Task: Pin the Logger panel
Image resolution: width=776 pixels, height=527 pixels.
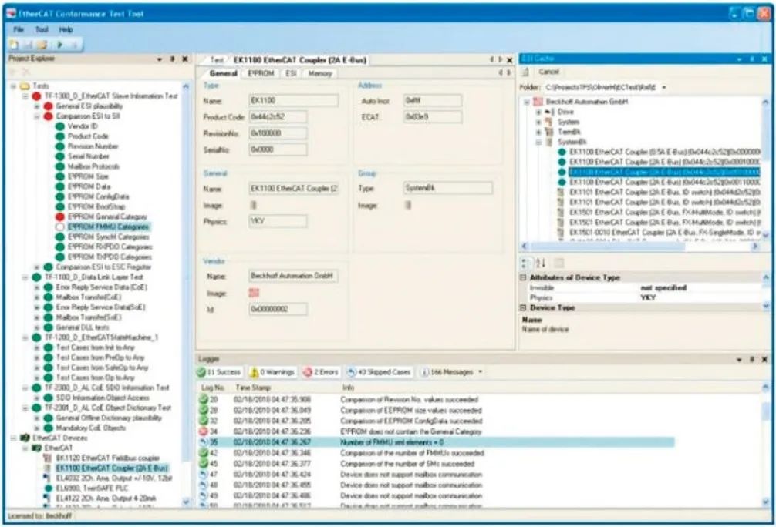Action: click(x=752, y=359)
